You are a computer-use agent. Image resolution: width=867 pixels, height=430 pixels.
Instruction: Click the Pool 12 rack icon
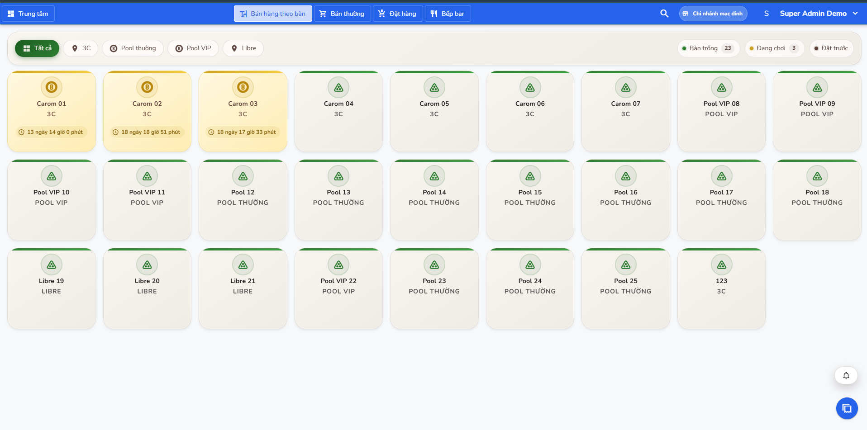(243, 176)
